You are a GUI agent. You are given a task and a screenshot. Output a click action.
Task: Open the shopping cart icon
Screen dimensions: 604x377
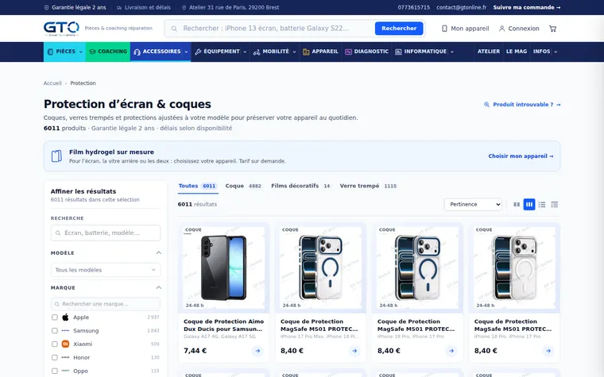tap(553, 29)
